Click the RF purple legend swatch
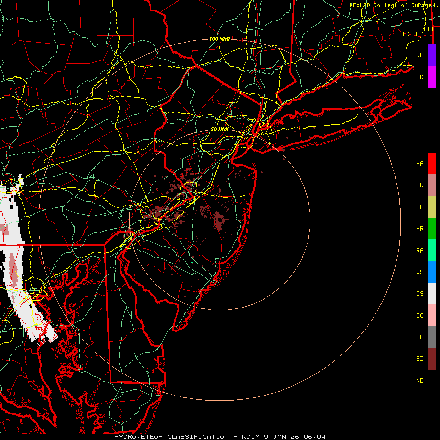Viewport: 440px width, 440px height. (x=432, y=55)
